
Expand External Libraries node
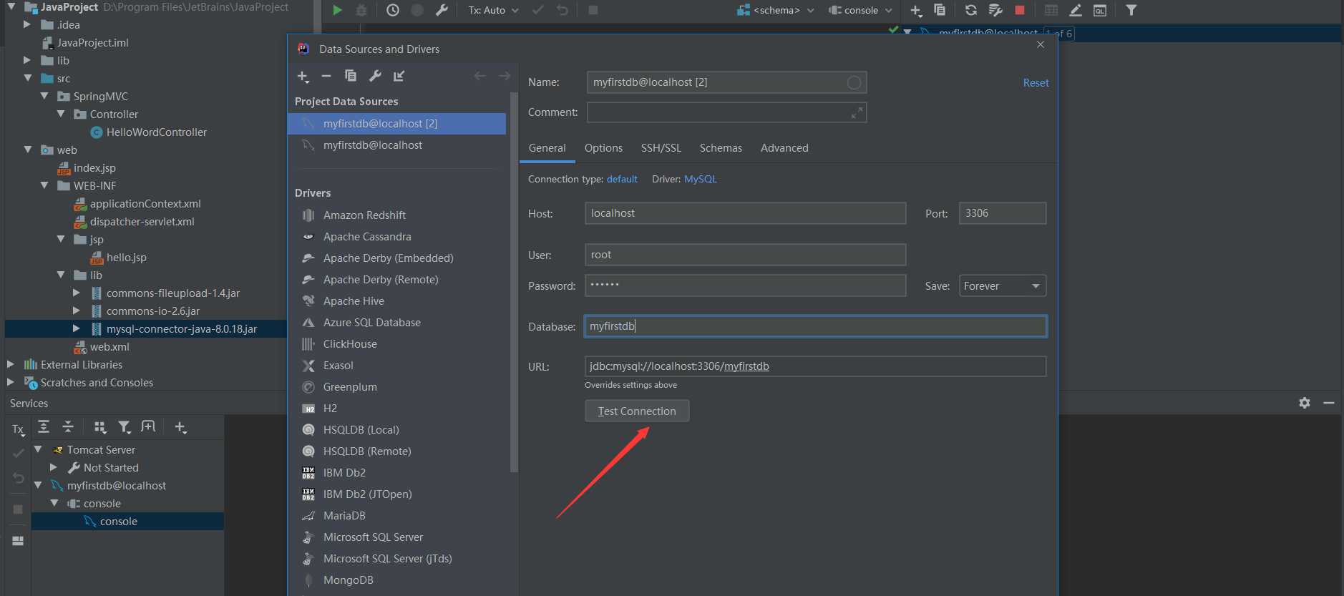tap(11, 364)
